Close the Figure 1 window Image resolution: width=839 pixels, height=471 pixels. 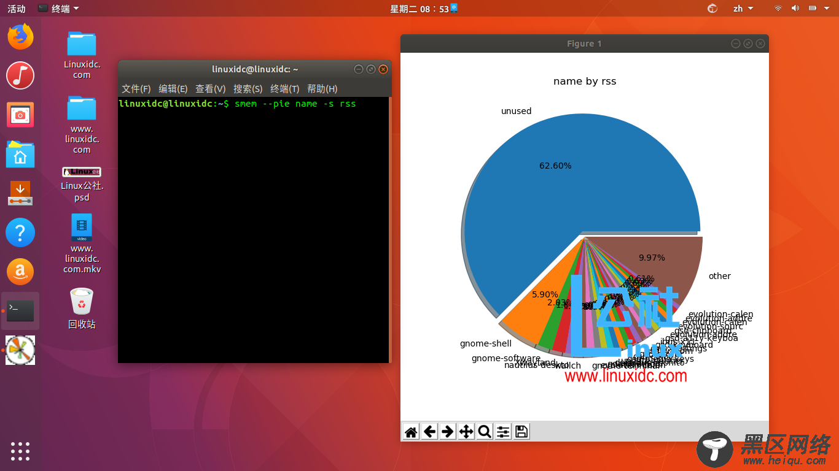coord(760,44)
